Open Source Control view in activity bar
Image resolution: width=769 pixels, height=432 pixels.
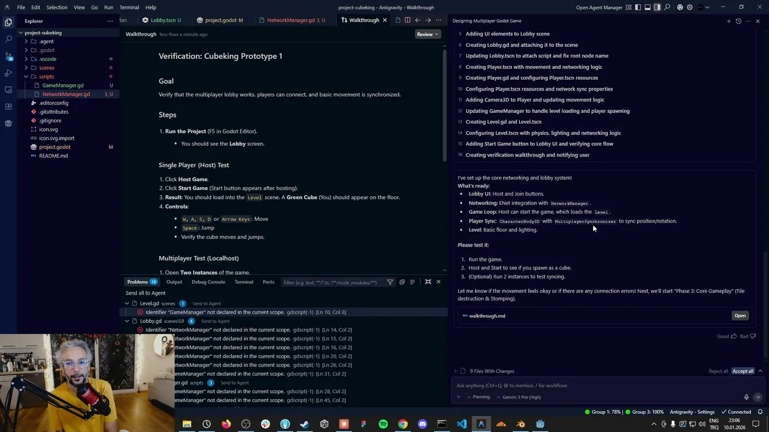[8, 56]
